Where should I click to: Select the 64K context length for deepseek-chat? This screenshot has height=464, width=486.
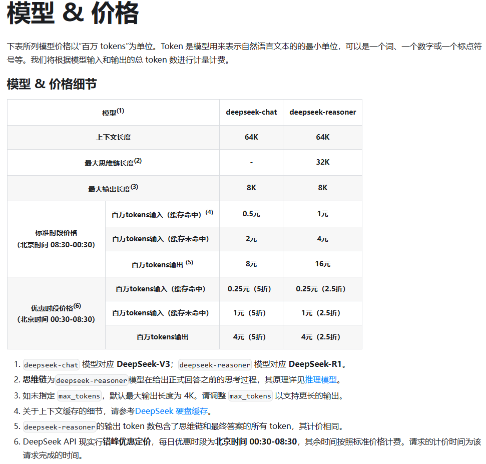point(251,137)
